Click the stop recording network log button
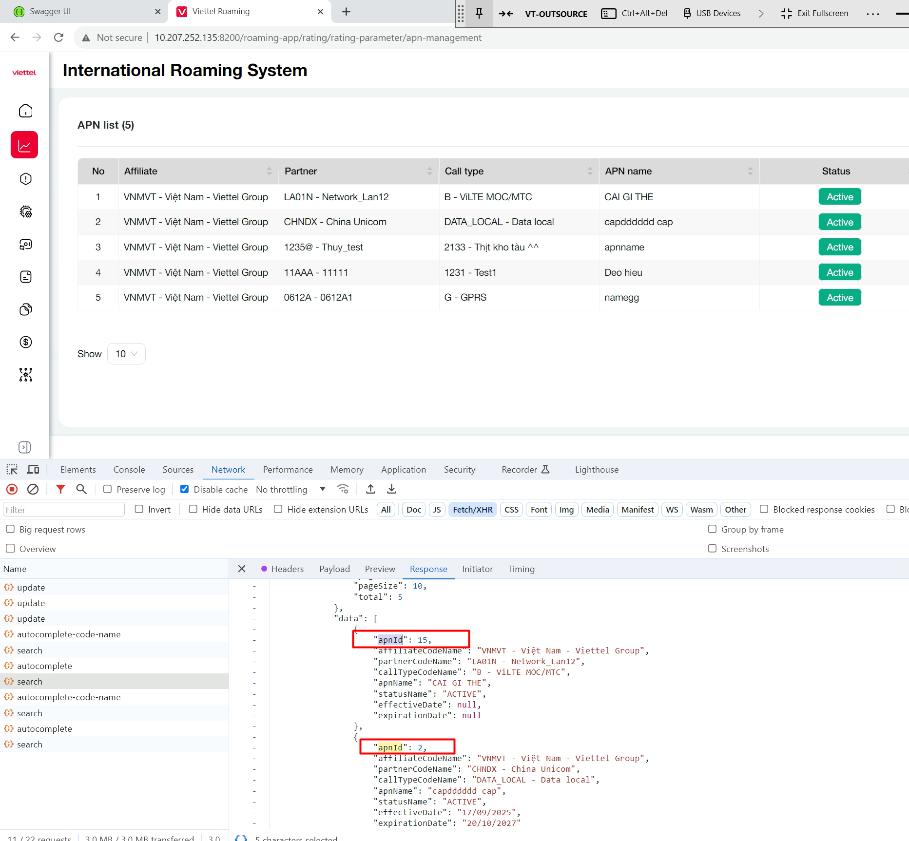 coord(12,489)
